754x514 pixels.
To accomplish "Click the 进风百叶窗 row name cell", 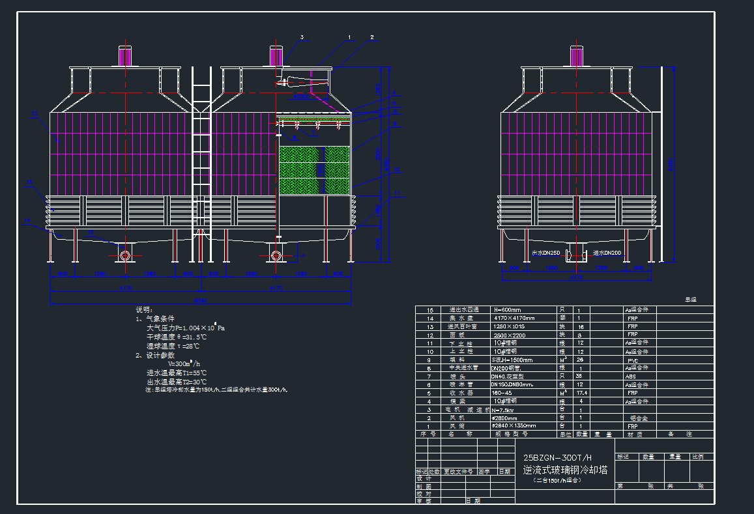I will [463, 326].
